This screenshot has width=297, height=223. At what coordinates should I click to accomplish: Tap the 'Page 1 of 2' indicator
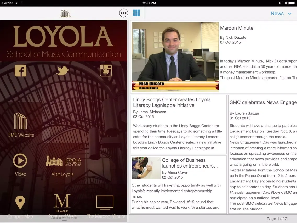pos(277,219)
